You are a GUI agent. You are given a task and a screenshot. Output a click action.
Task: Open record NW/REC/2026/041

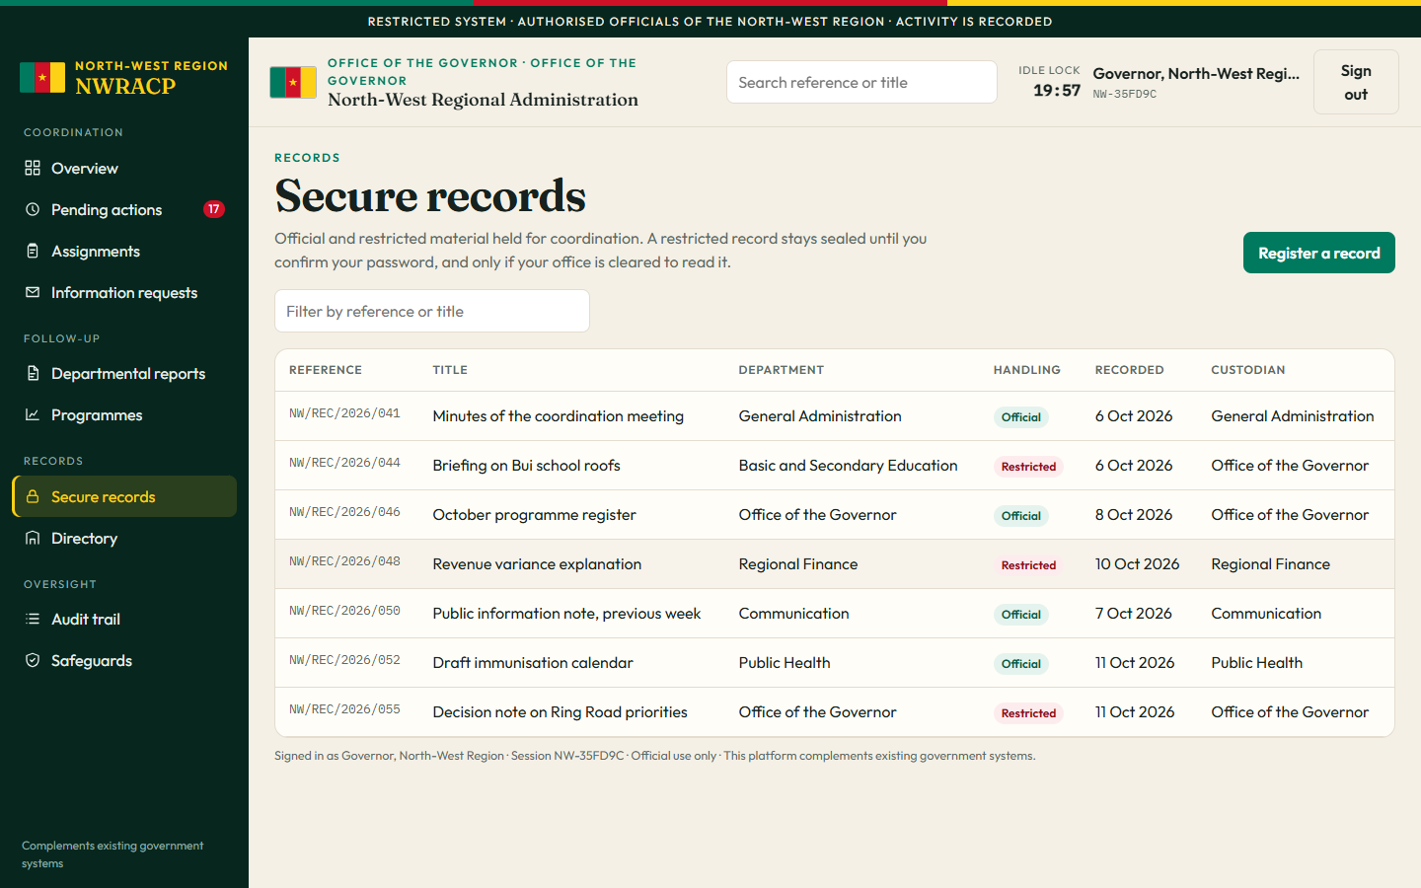click(x=344, y=413)
